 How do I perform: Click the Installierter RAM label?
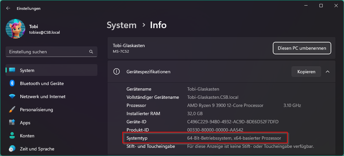(x=143, y=113)
